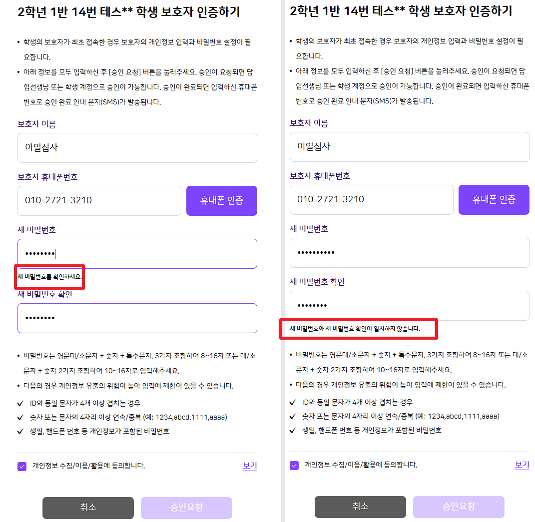The width and height of the screenshot is (535, 522).
Task: Open the 보기 link in right form
Action: click(x=522, y=465)
